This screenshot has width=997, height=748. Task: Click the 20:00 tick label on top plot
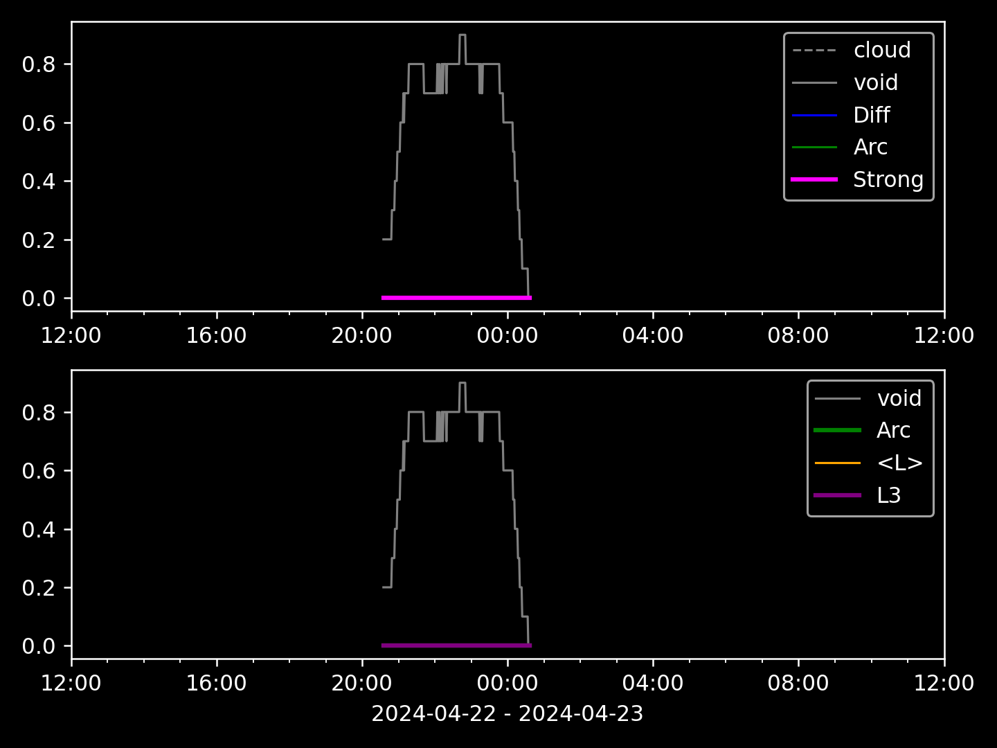coord(361,336)
